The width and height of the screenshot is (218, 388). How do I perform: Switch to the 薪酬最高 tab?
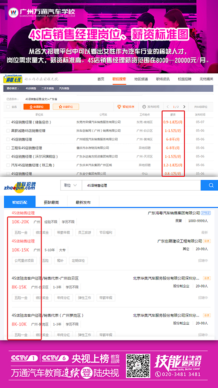[x=51, y=202]
